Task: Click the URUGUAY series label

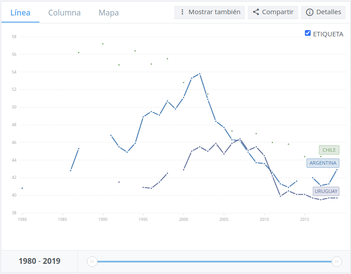Action: coord(326,191)
